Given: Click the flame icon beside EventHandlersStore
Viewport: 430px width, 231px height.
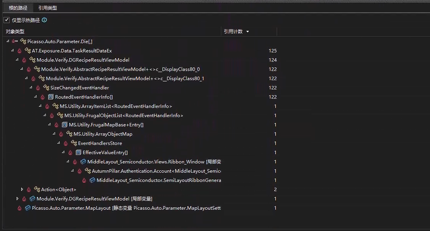Looking at the screenshot, I should (x=66, y=143).
